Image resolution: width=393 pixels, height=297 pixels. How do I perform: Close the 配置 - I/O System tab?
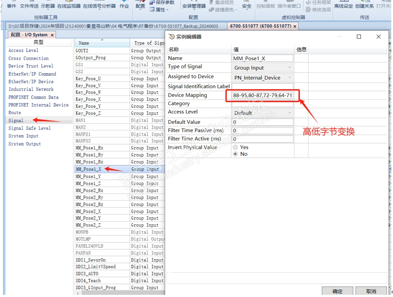pyautogui.click(x=52, y=35)
